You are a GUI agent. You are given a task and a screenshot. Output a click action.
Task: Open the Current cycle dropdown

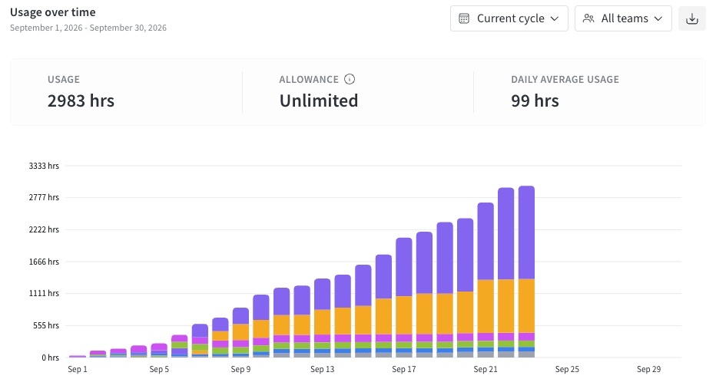(509, 18)
